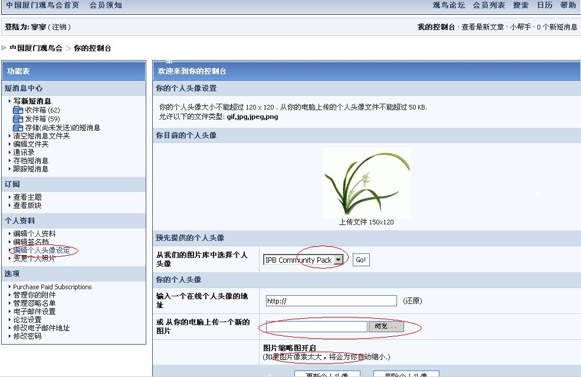The height and width of the screenshot is (377, 581).
Task: Open 中国厦门观鸟会首页 in top navigation
Action: 42,5
